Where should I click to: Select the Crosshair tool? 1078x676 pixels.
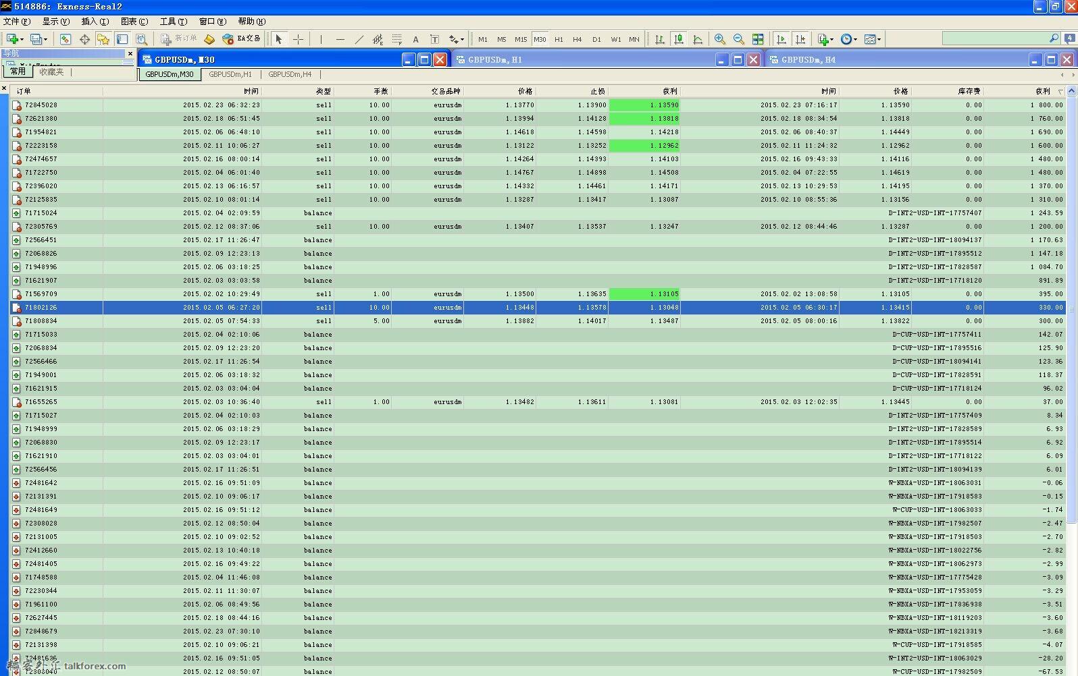(x=298, y=39)
